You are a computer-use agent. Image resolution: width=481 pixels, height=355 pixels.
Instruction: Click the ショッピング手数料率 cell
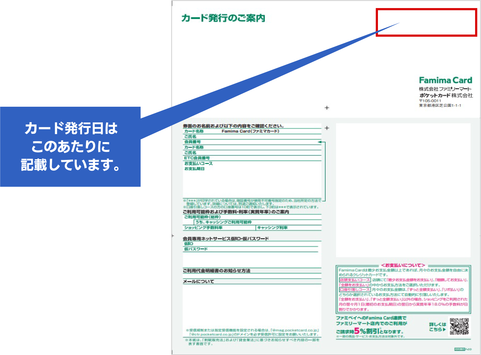click(219, 228)
